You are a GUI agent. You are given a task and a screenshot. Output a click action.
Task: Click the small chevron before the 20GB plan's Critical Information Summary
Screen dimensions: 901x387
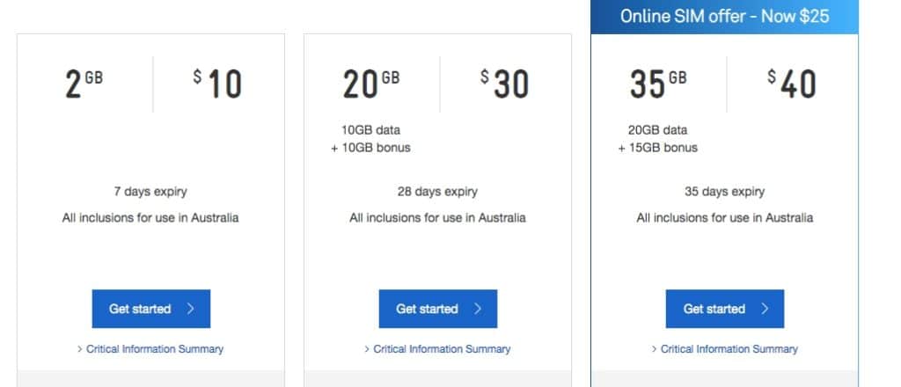pos(367,349)
